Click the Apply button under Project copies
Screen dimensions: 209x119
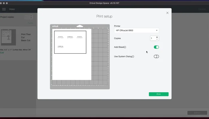[x=30, y=23]
